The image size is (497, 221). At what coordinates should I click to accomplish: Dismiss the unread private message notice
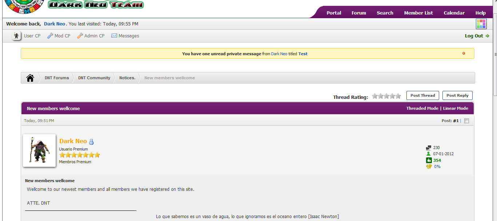pos(464,53)
